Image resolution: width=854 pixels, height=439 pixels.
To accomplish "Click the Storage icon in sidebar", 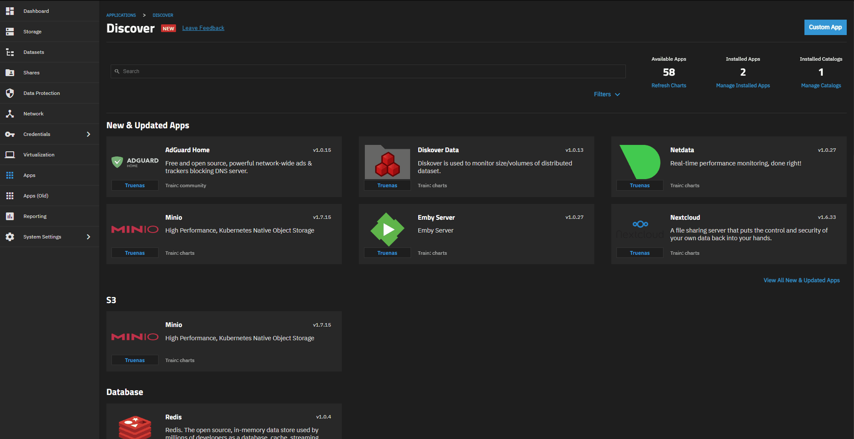I will [x=10, y=32].
